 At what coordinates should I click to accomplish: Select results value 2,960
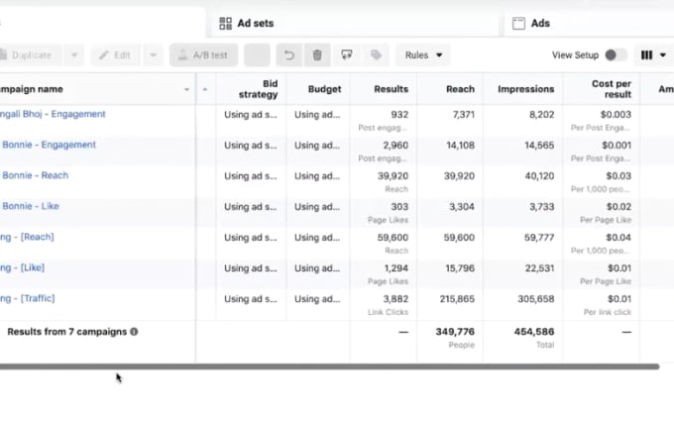click(395, 146)
